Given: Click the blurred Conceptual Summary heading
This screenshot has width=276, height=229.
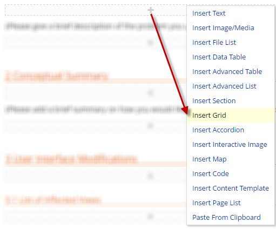Looking at the screenshot, I should tap(56, 76).
